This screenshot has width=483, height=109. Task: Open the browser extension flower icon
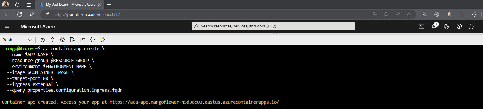(424, 14)
